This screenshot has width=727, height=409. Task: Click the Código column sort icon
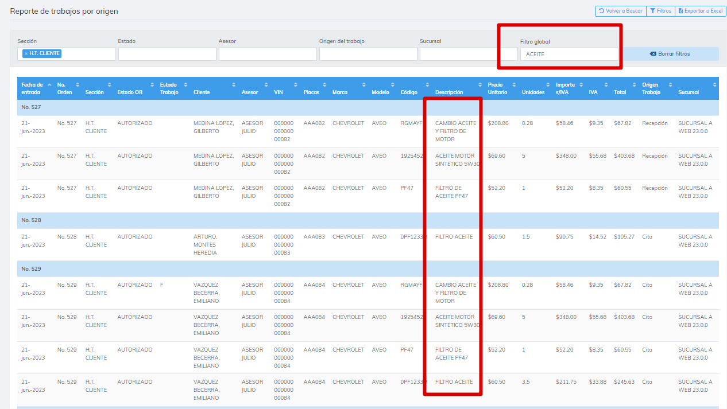pyautogui.click(x=427, y=85)
